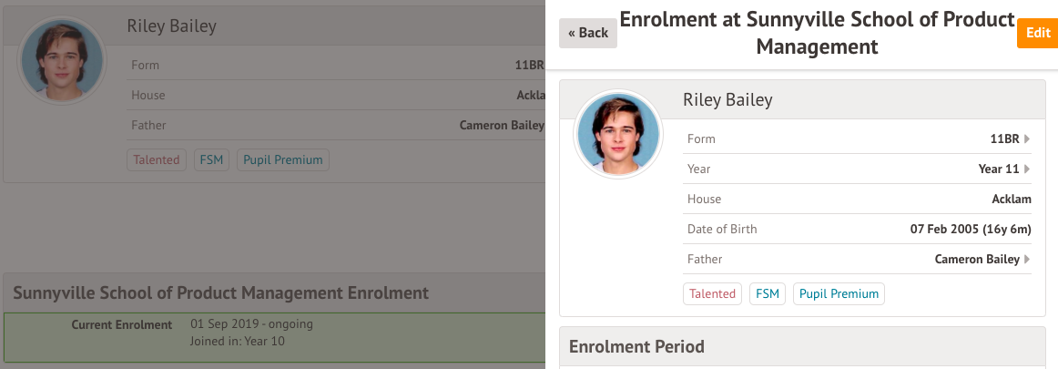The image size is (1058, 369).
Task: Click the background FSM tag
Action: [x=212, y=160]
